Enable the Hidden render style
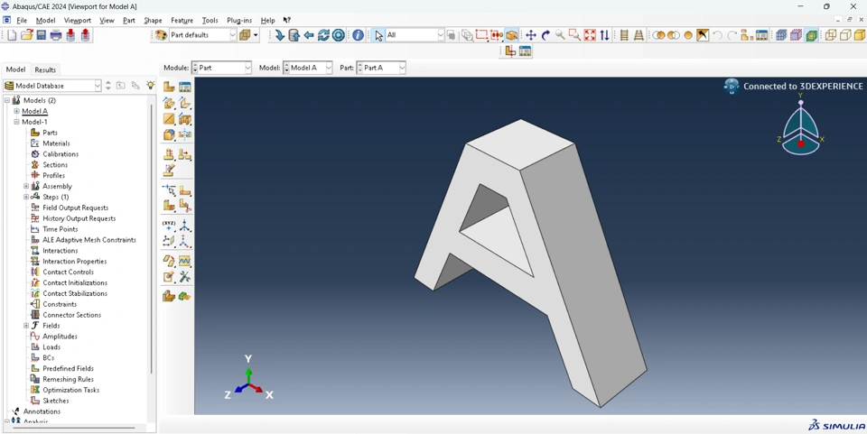Image resolution: width=867 pixels, height=434 pixels. click(x=845, y=35)
